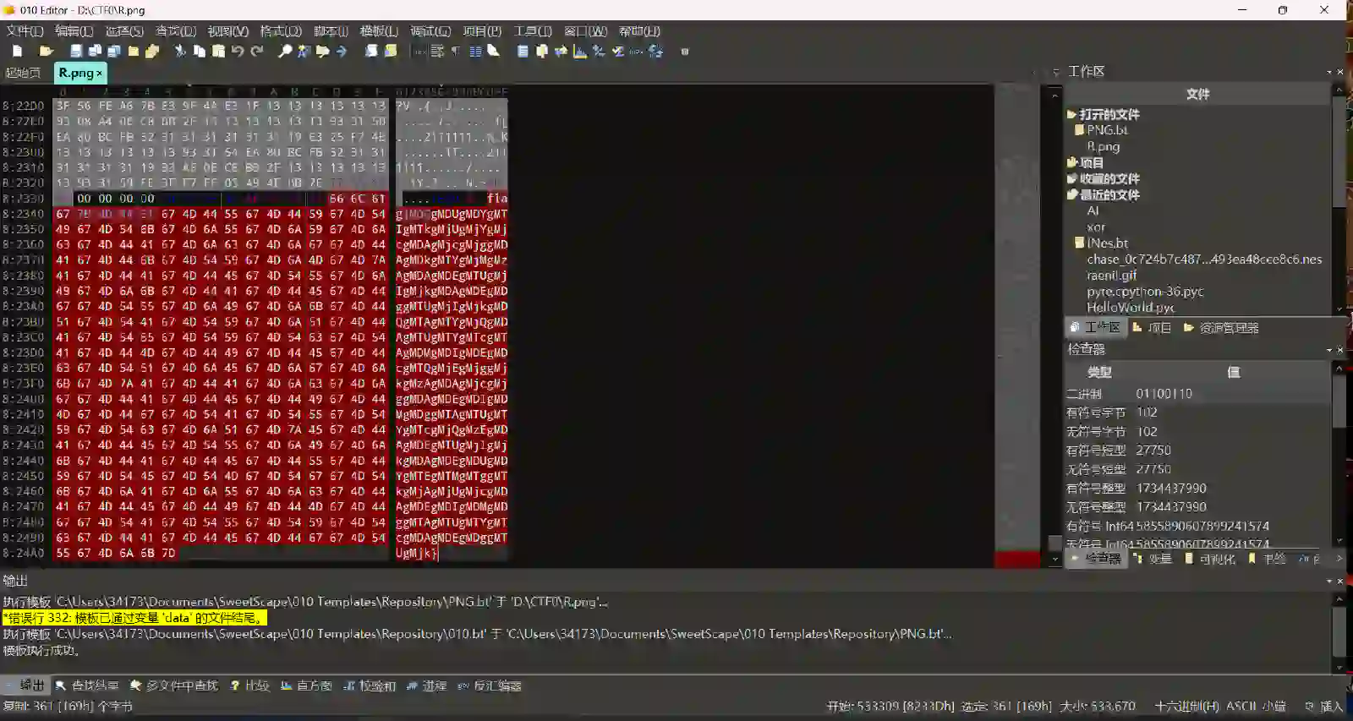Close the R.png file tab
This screenshot has width=1353, height=721.
99,74
